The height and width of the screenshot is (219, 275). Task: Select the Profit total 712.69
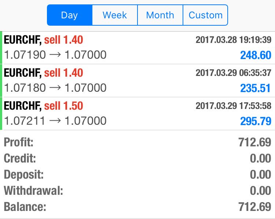coord(255,142)
